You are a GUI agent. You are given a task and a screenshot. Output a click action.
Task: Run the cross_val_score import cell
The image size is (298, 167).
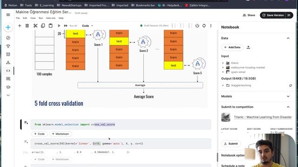click(x=26, y=122)
